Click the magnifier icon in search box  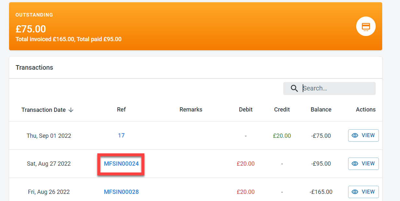pyautogui.click(x=294, y=89)
